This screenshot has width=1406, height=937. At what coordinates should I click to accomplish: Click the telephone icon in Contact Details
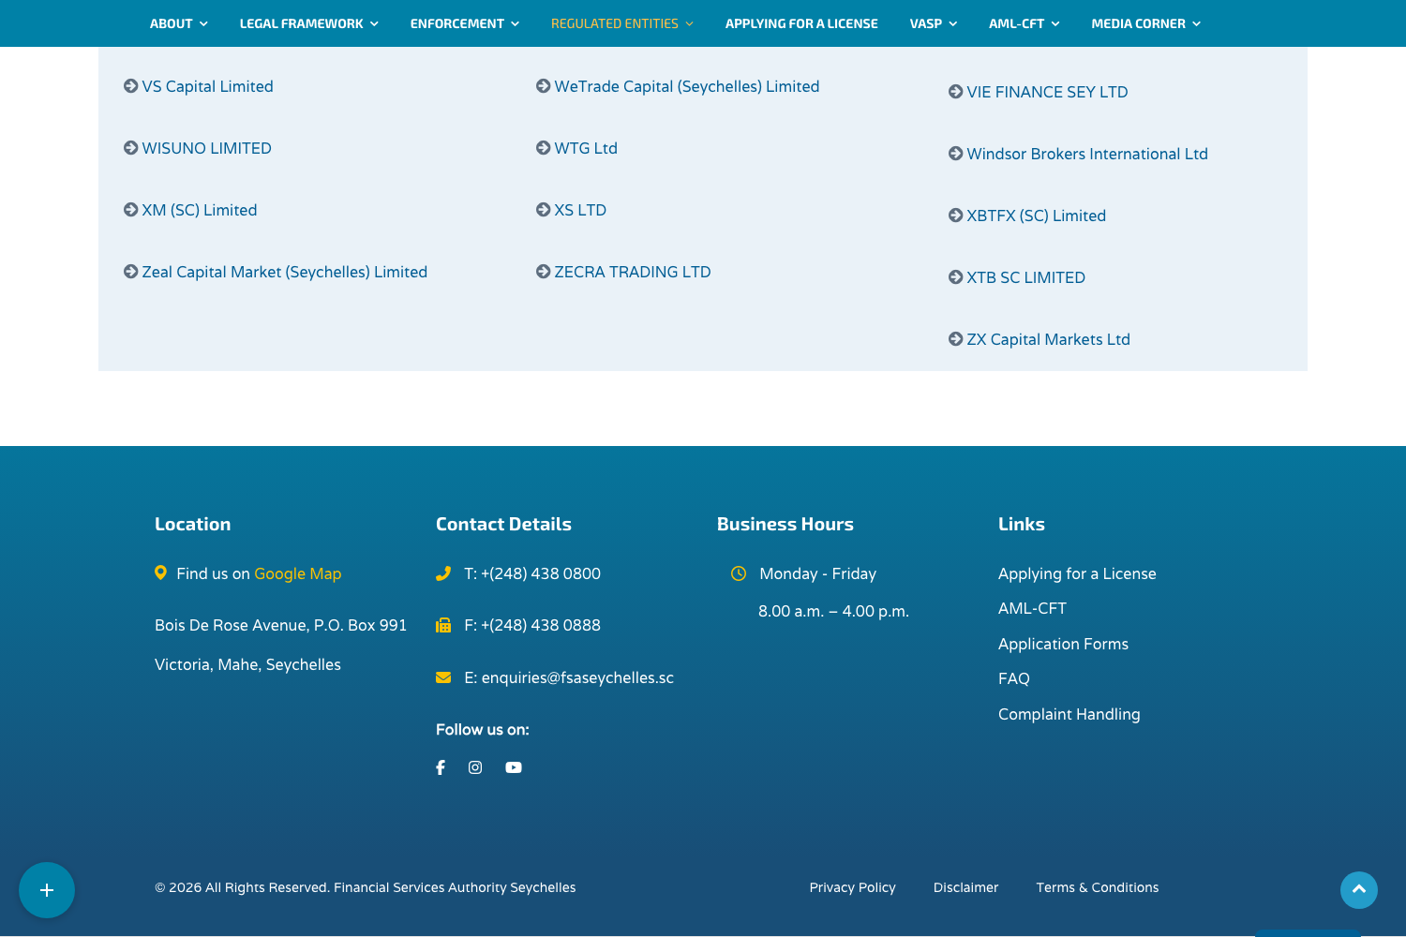coord(443,573)
